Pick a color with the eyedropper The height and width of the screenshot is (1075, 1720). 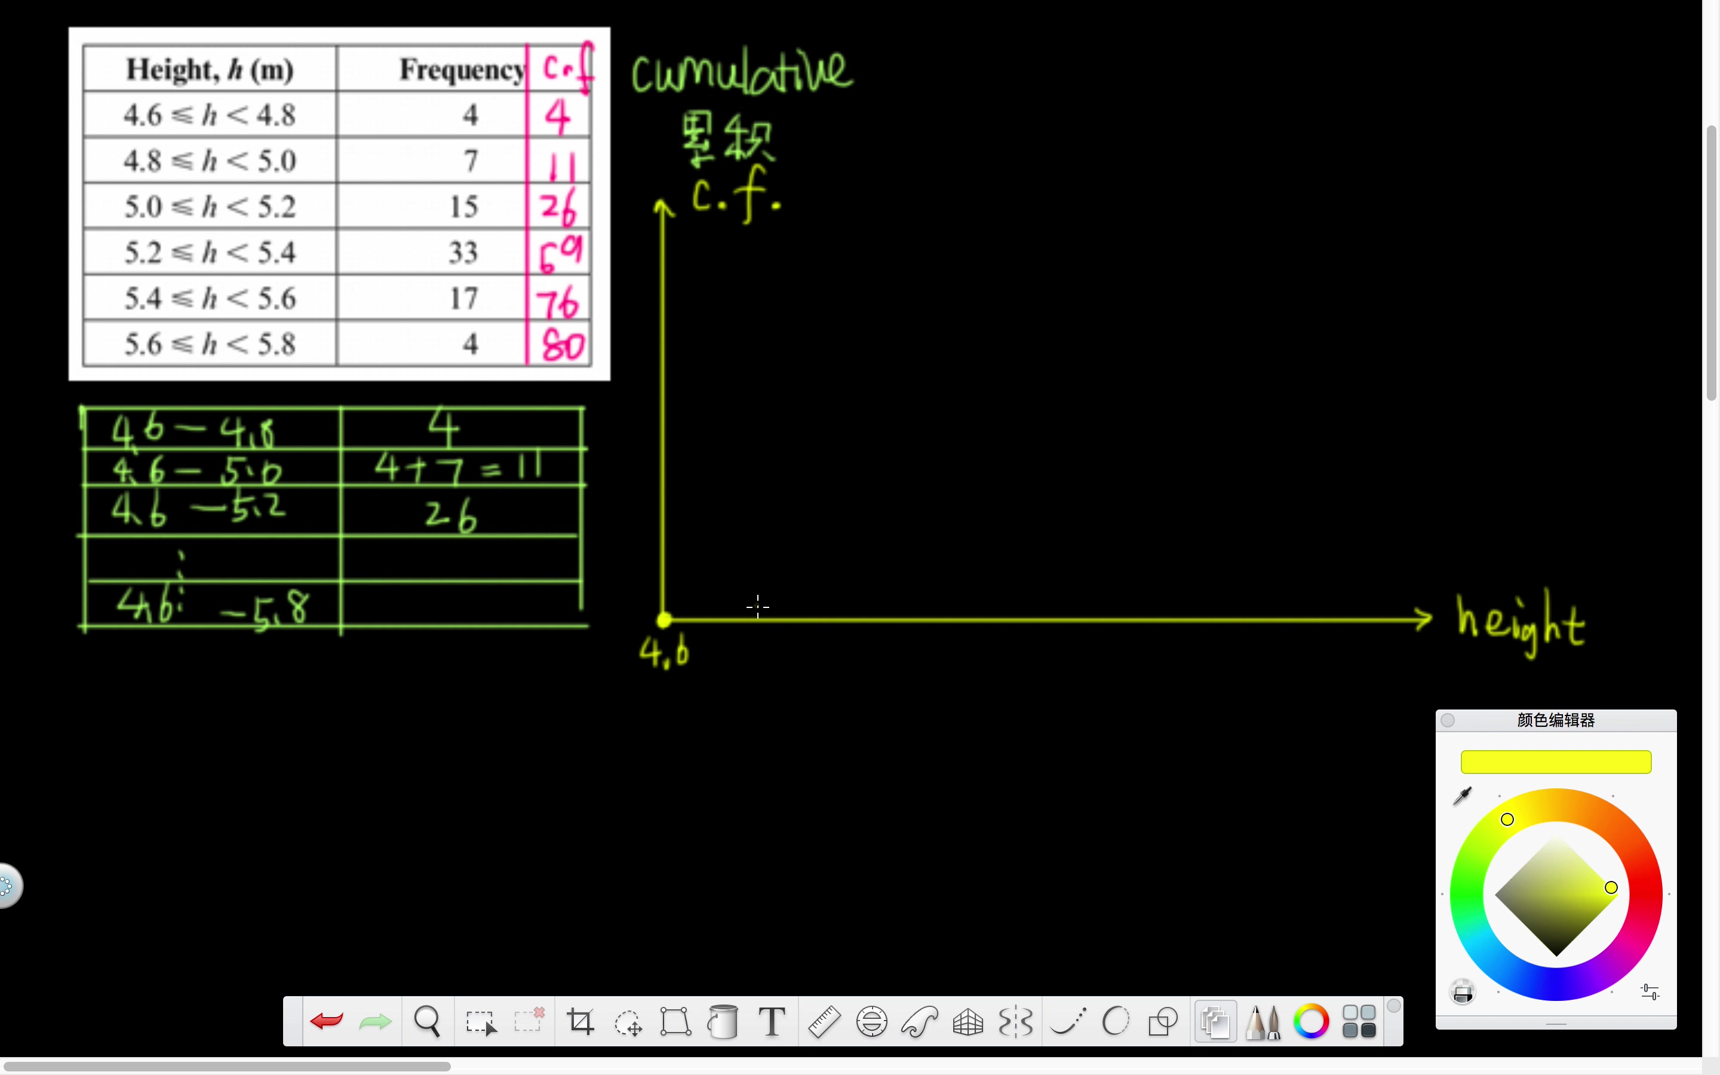[x=1463, y=795]
